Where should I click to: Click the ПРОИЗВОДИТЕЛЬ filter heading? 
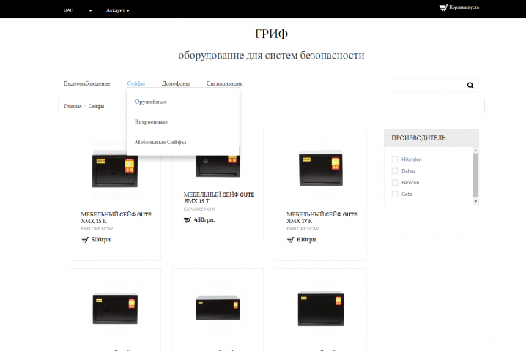(x=418, y=138)
